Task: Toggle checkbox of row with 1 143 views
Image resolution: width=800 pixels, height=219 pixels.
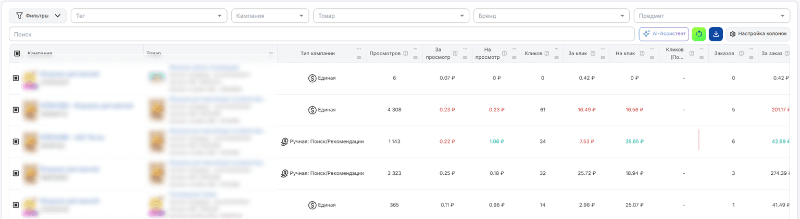Action: 16,141
